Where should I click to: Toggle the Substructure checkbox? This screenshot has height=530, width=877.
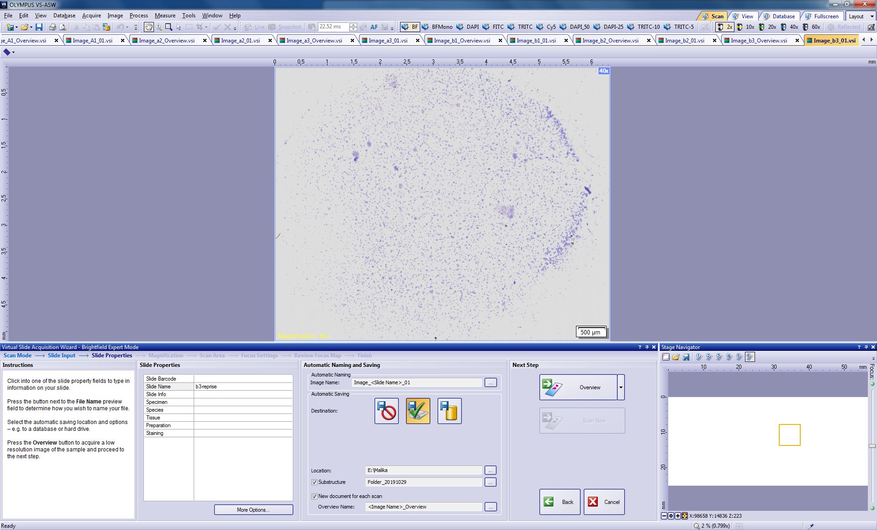pyautogui.click(x=314, y=482)
